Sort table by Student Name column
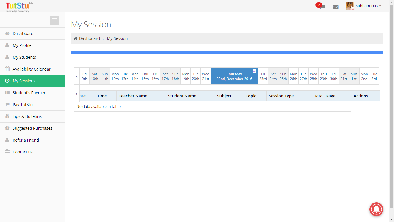394x222 pixels. 190,96
